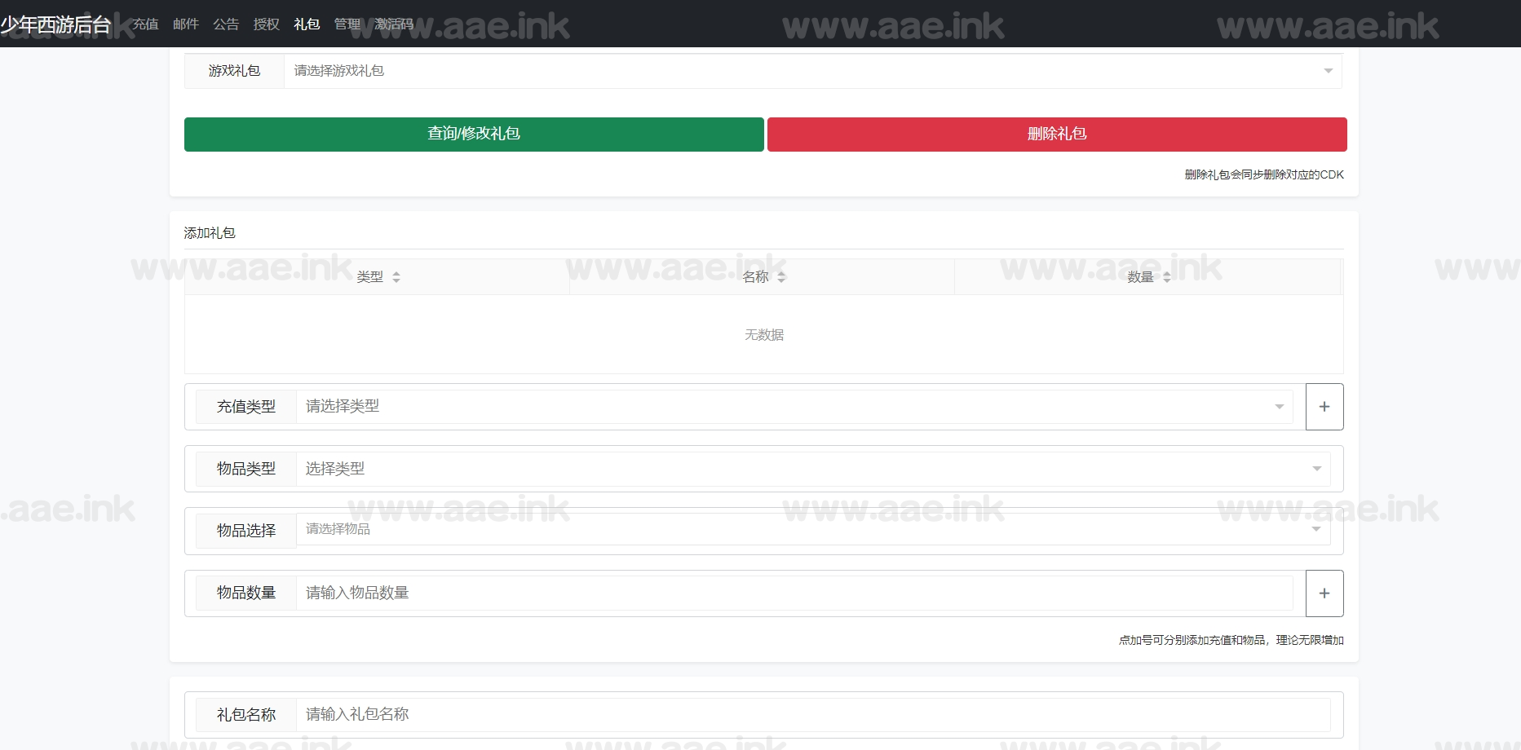The image size is (1521, 750).
Task: Click the plus button beside 物品数量
Action: tap(1324, 593)
